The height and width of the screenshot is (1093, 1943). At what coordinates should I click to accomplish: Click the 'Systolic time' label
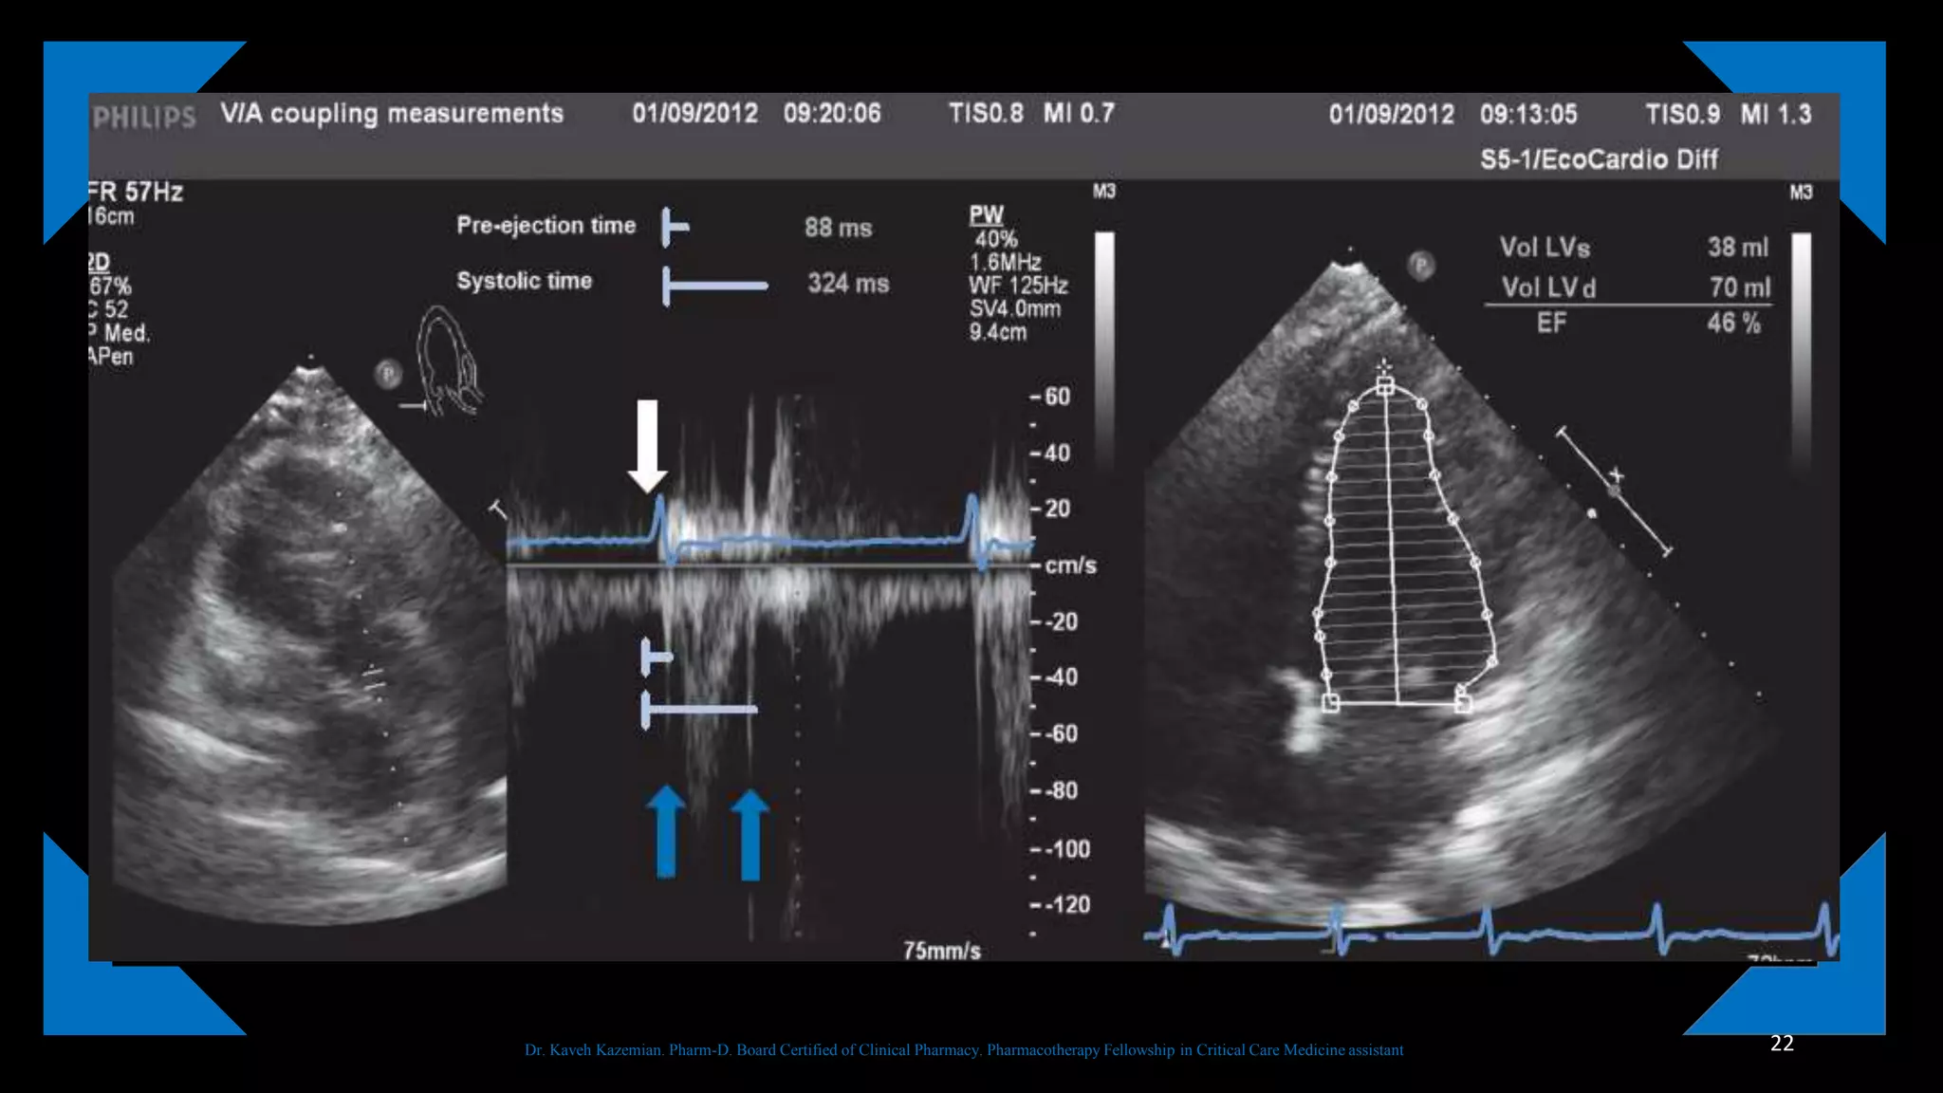click(x=524, y=282)
